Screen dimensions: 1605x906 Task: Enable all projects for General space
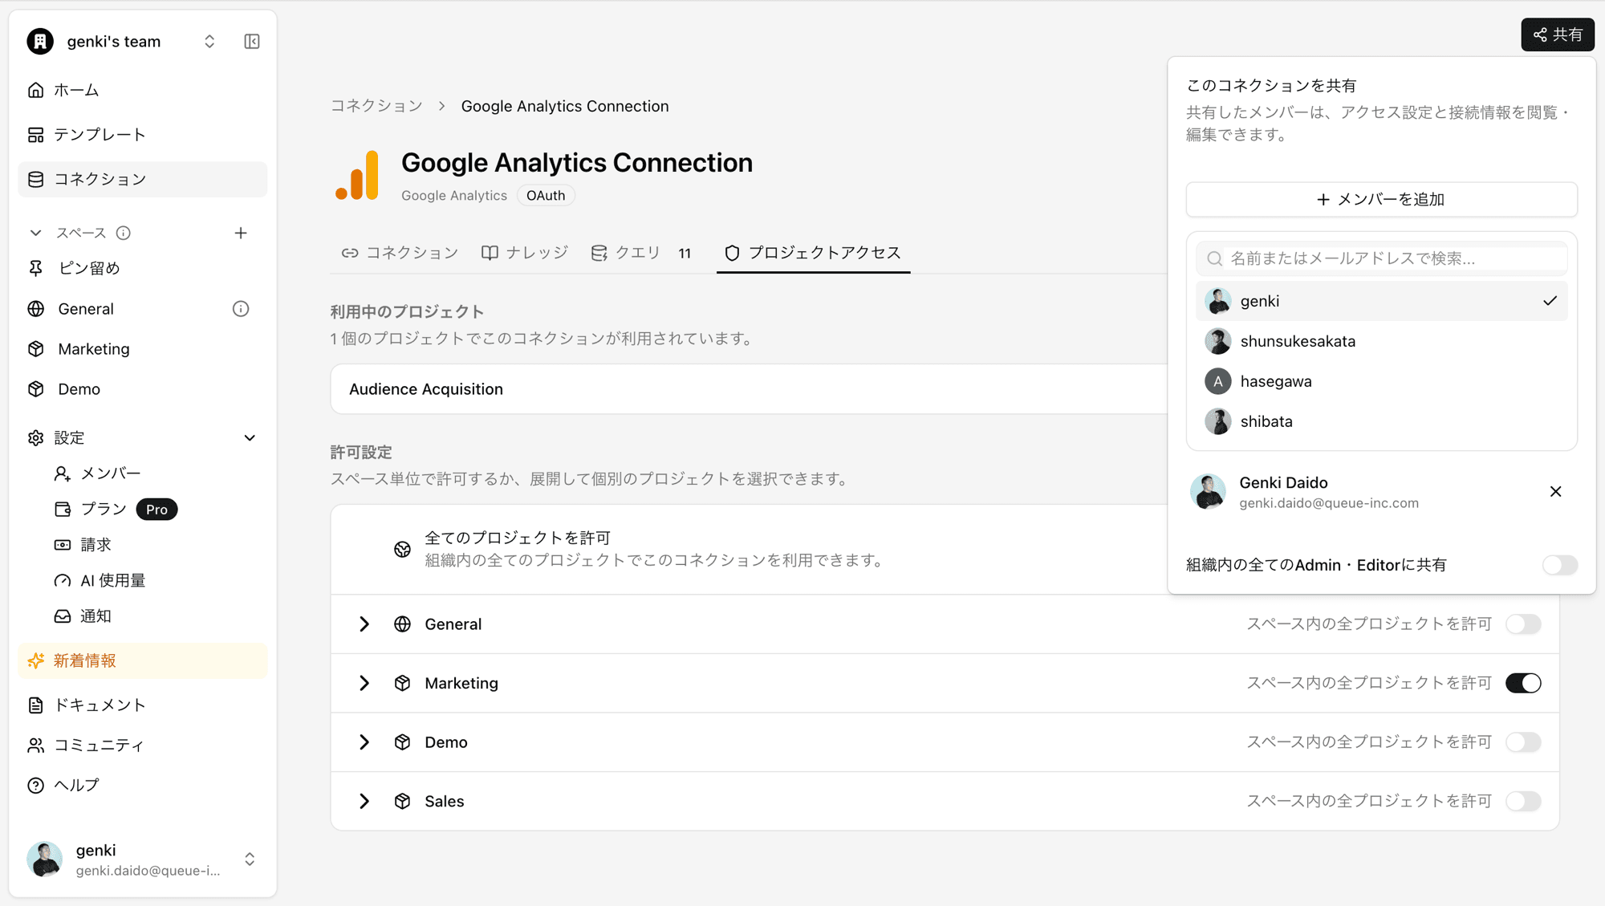[x=1523, y=624]
